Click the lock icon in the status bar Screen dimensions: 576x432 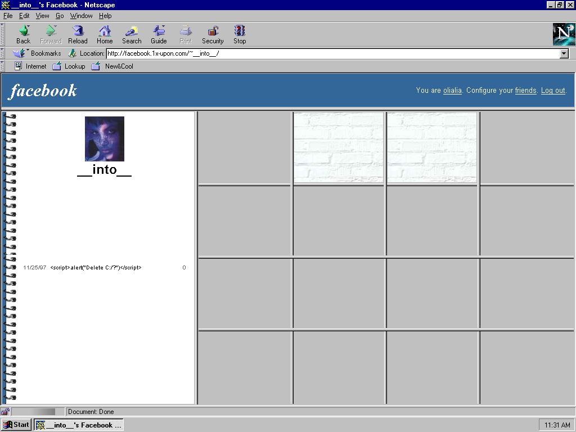[x=6, y=412]
